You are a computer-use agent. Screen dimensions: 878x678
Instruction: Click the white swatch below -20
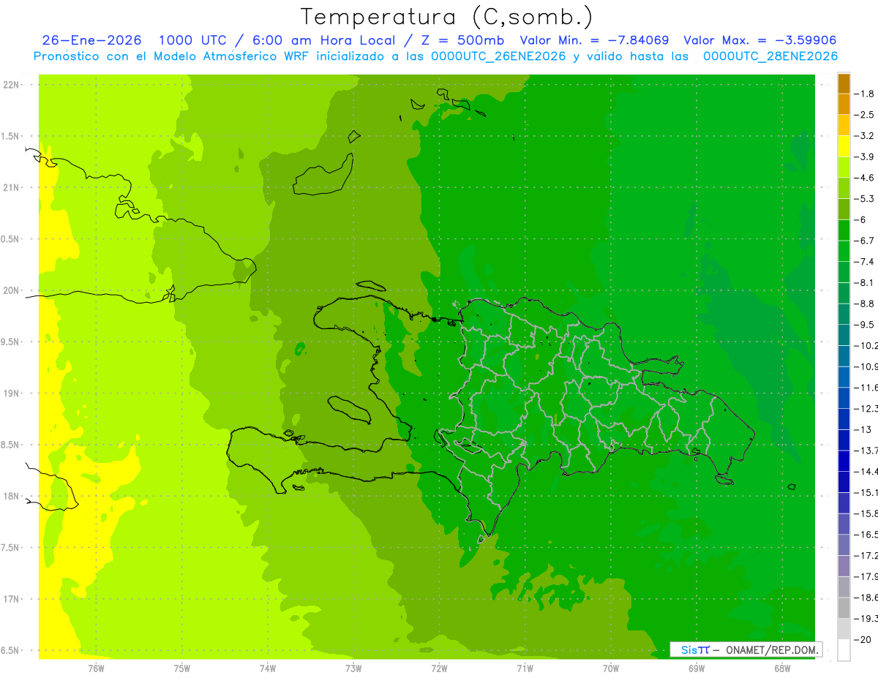pos(844,650)
